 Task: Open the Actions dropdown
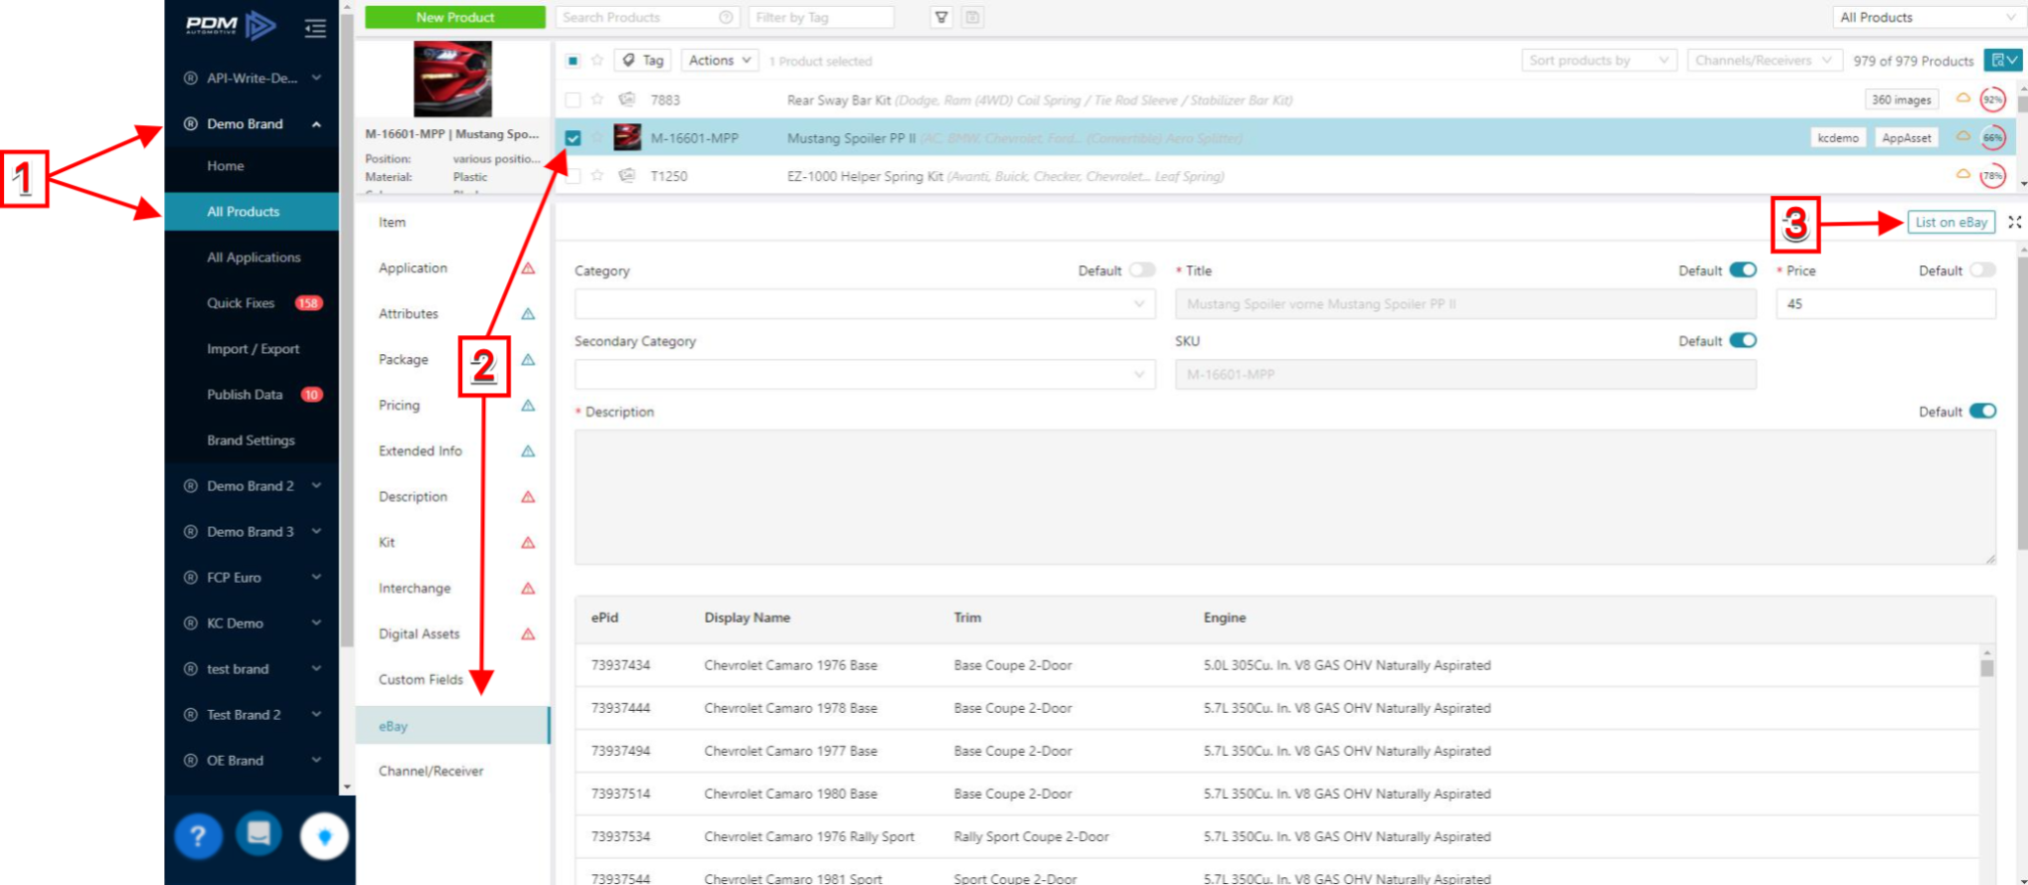click(720, 61)
